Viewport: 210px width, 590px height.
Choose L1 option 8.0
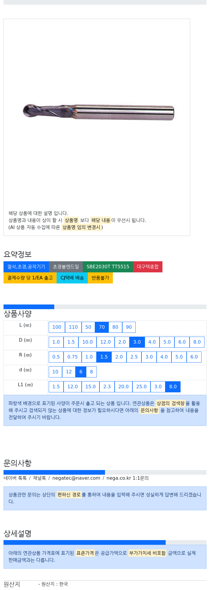click(x=173, y=387)
